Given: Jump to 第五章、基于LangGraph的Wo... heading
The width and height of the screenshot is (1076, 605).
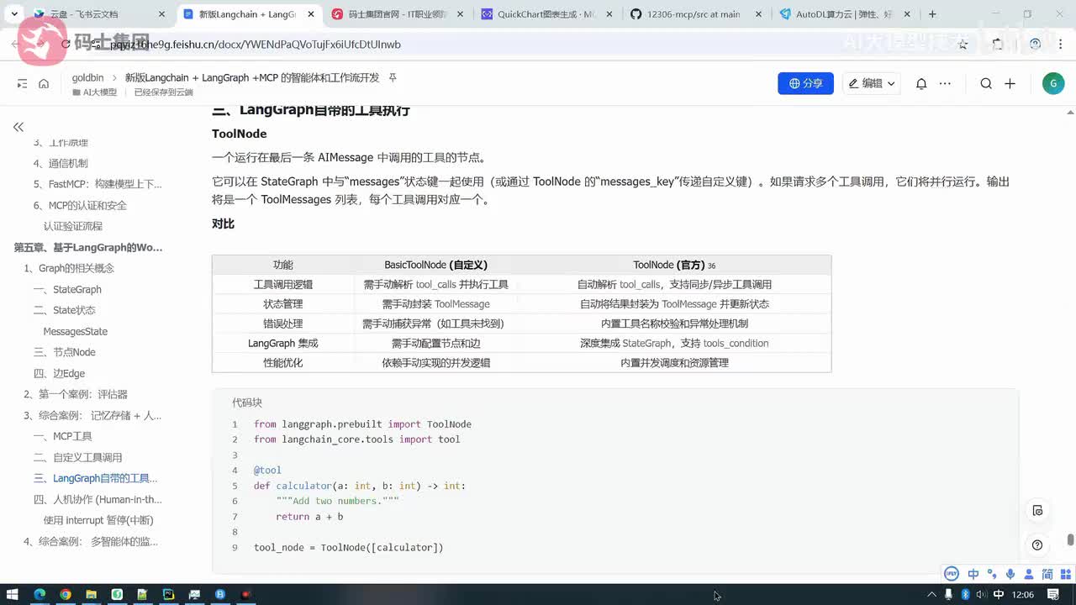Looking at the screenshot, I should (x=88, y=247).
